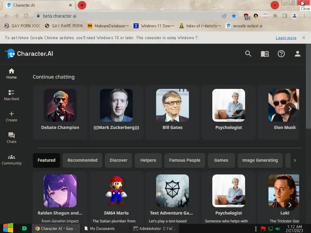Click the Learn more link in the info bar
The width and height of the screenshot is (311, 233).
point(286,38)
